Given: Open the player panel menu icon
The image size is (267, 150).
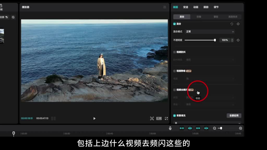Looking at the screenshot, I should coord(165,7).
